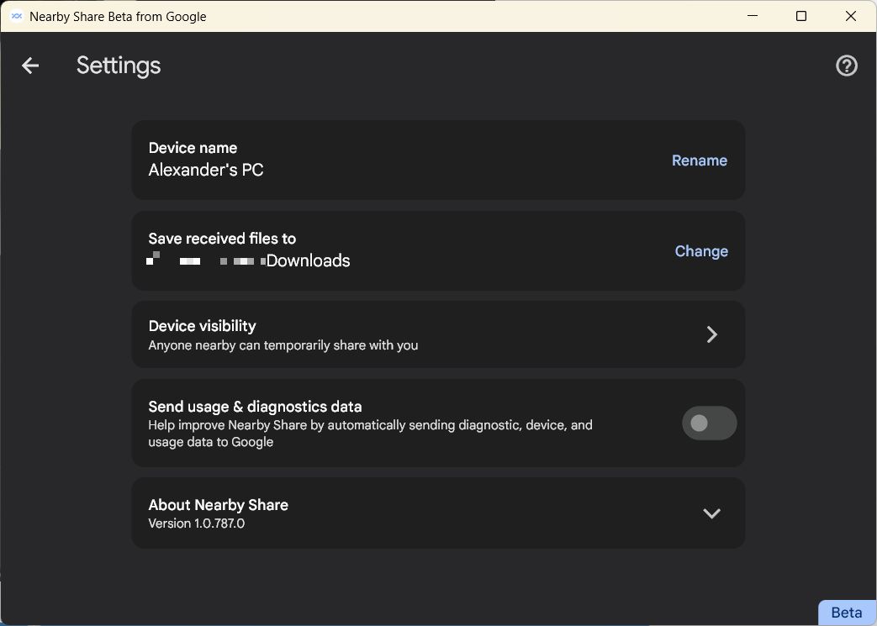The height and width of the screenshot is (626, 877).
Task: Open help via the question mark icon
Action: [x=847, y=65]
